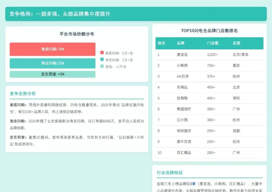272x192 pixels.
Task: Select store count cell 220+
Action: point(211,142)
